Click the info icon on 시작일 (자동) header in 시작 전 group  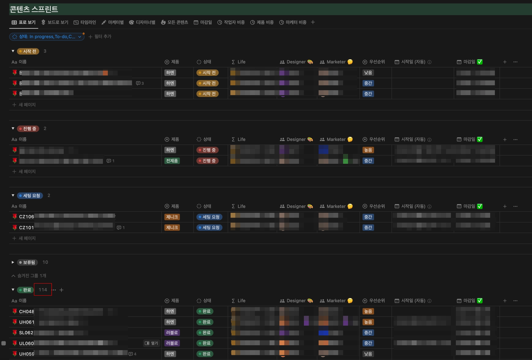click(429, 62)
